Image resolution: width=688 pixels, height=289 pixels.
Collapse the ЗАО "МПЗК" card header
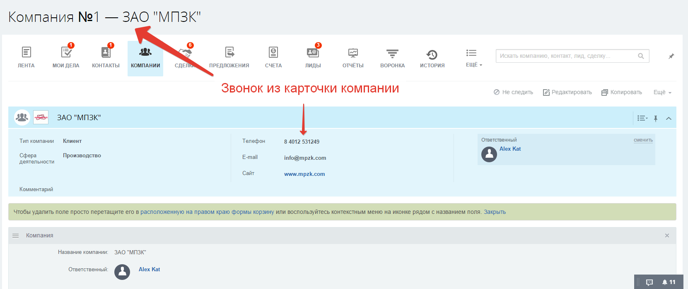pyautogui.click(x=669, y=118)
